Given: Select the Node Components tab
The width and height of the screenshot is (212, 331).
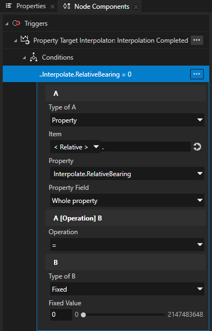Looking at the screenshot, I should pos(102,7).
